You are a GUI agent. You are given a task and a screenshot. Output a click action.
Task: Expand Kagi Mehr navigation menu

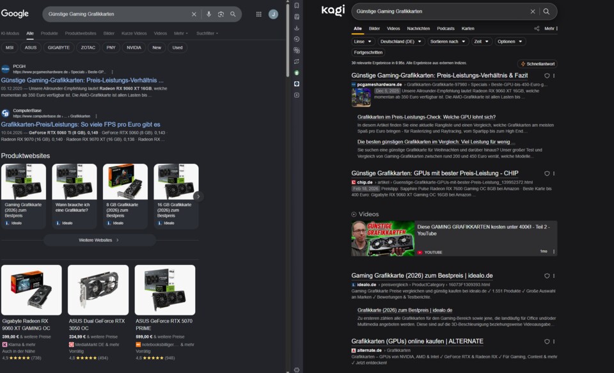pos(551,29)
